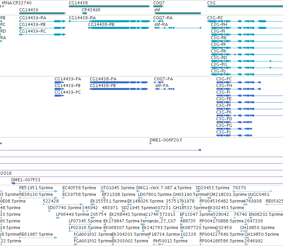The width and height of the screenshot is (283, 246).
Task: Click the tRNA:CR32740 gene label
Action: [17, 3]
